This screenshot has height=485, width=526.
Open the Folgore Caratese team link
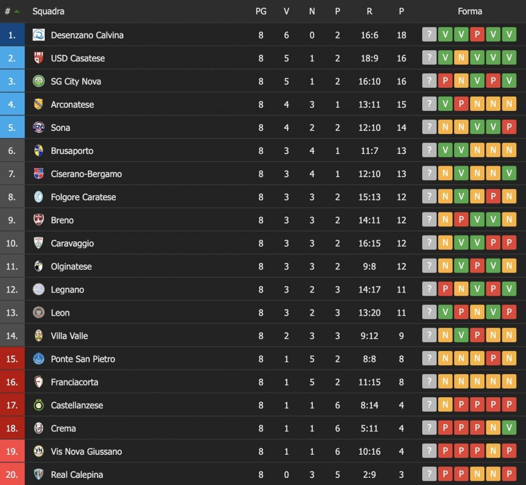coord(83,197)
